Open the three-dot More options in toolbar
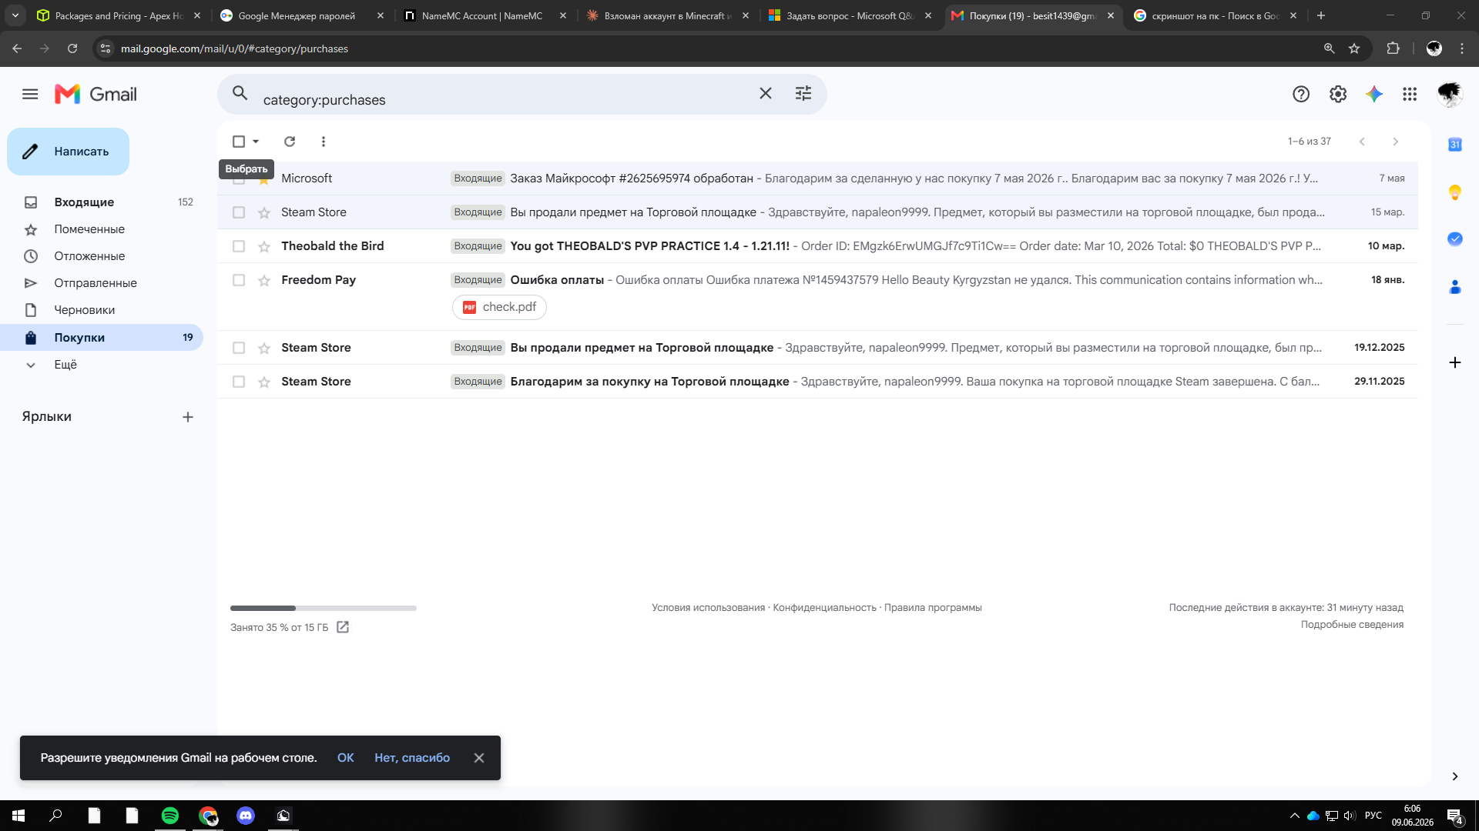The height and width of the screenshot is (831, 1479). 324,142
